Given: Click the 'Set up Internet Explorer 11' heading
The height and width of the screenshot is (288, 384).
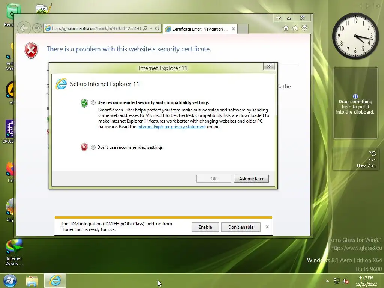Looking at the screenshot, I should (105, 84).
